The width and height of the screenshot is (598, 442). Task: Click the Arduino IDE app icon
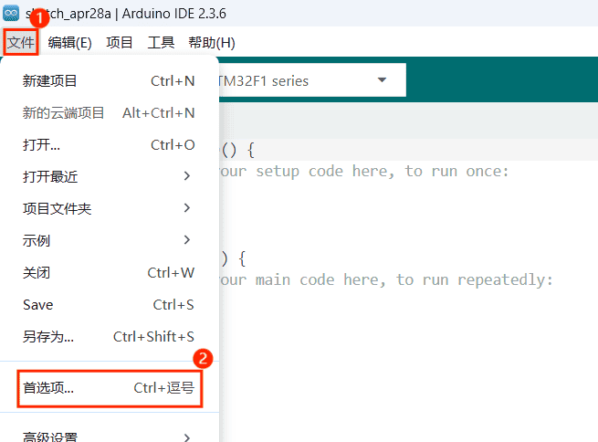click(x=12, y=14)
